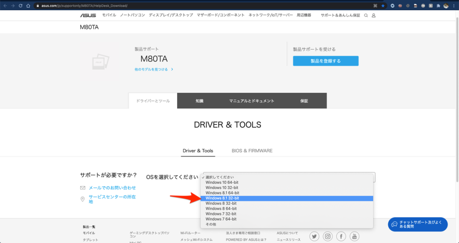Image resolution: width=459 pixels, height=243 pixels.
Task: Click the ASUS logo in the header
Action: click(x=88, y=15)
